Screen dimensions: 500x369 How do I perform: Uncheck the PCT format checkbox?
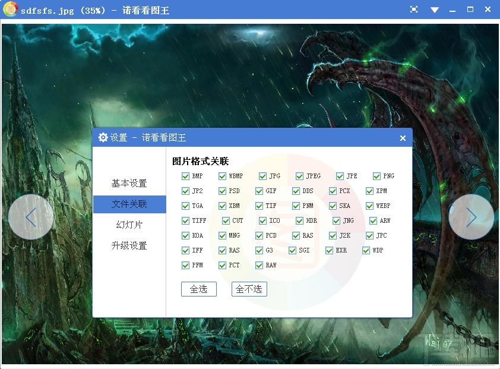point(222,265)
